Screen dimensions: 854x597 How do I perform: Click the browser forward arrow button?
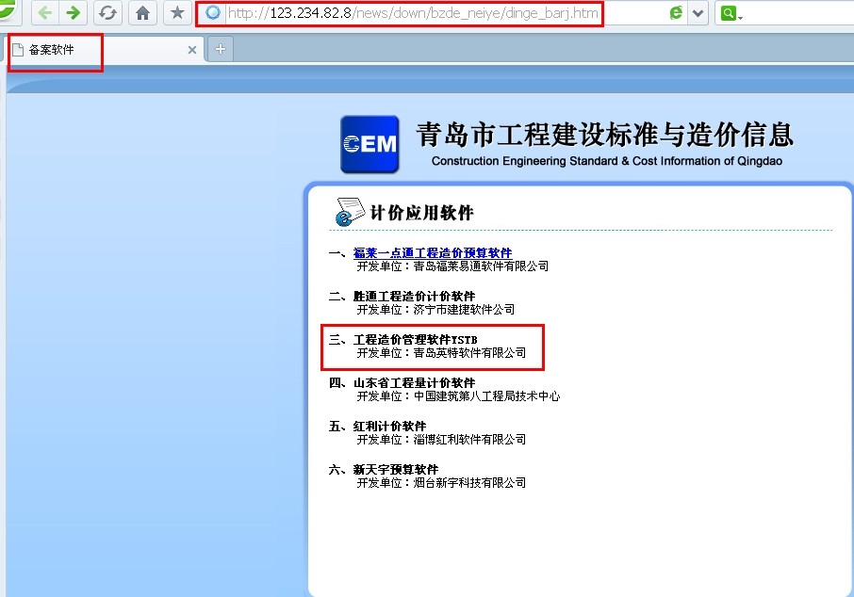point(72,13)
